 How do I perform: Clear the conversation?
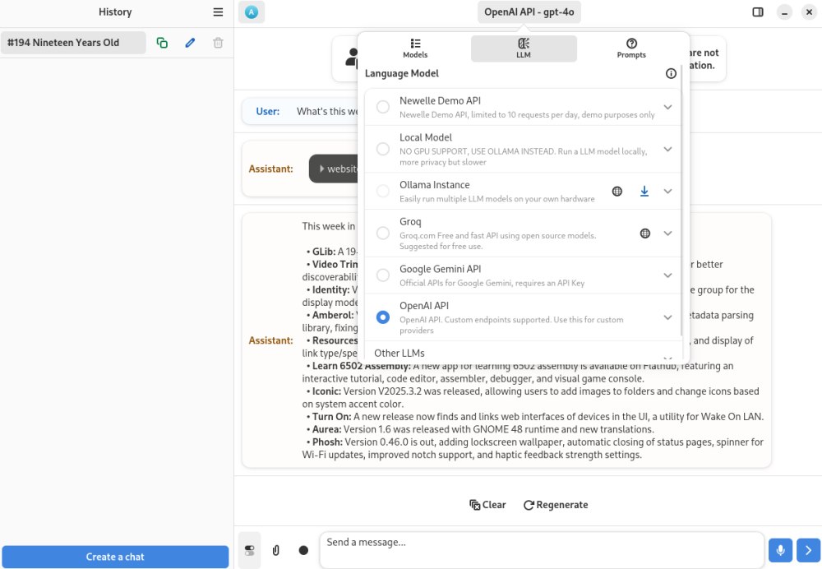(487, 505)
